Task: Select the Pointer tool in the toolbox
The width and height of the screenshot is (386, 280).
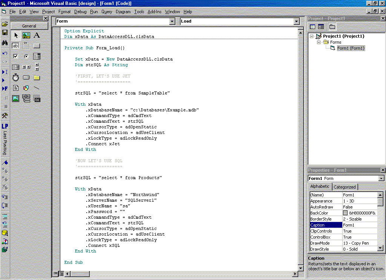Action: click(16, 35)
